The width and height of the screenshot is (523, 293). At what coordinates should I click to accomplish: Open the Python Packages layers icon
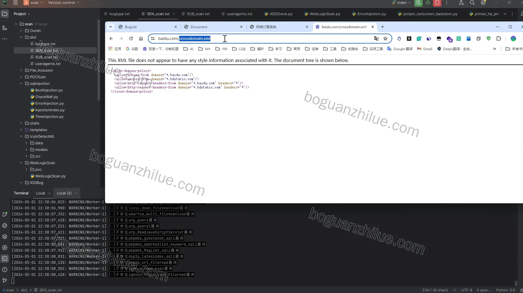tap(5, 237)
